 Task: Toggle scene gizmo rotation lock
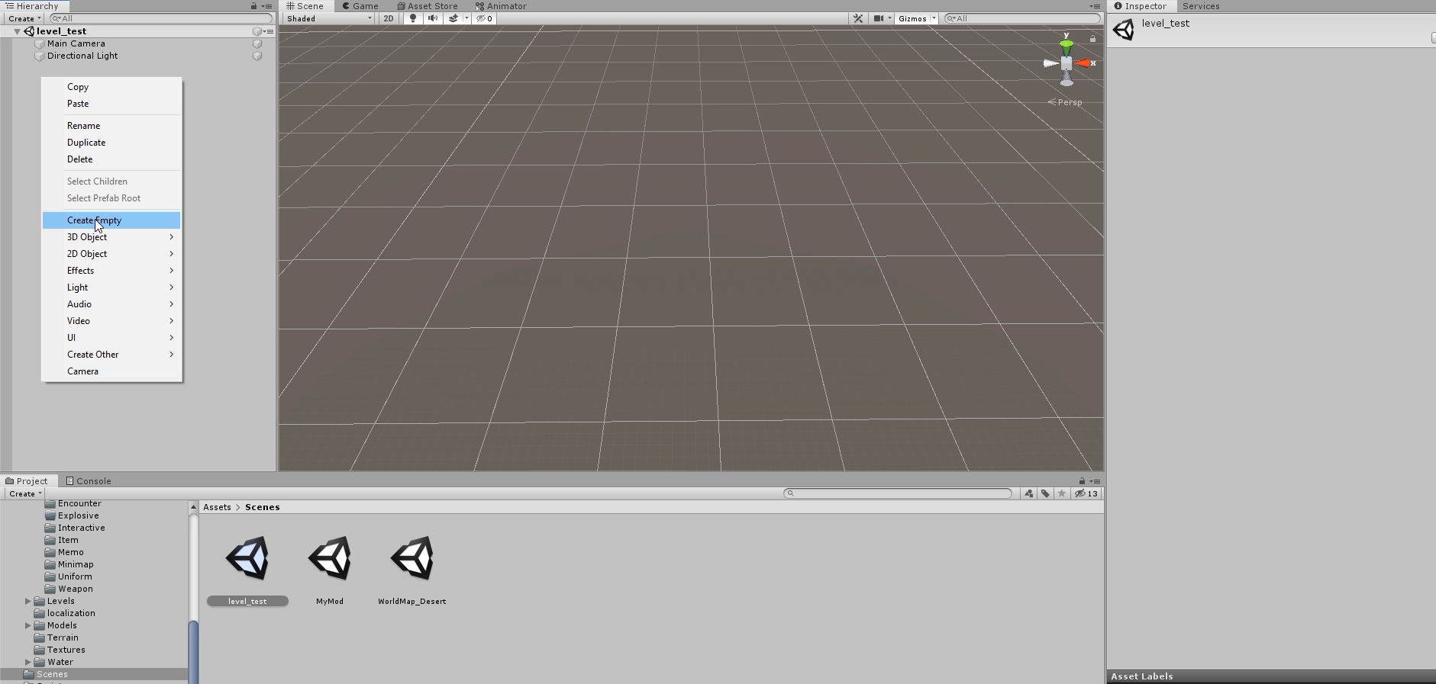(x=1092, y=38)
